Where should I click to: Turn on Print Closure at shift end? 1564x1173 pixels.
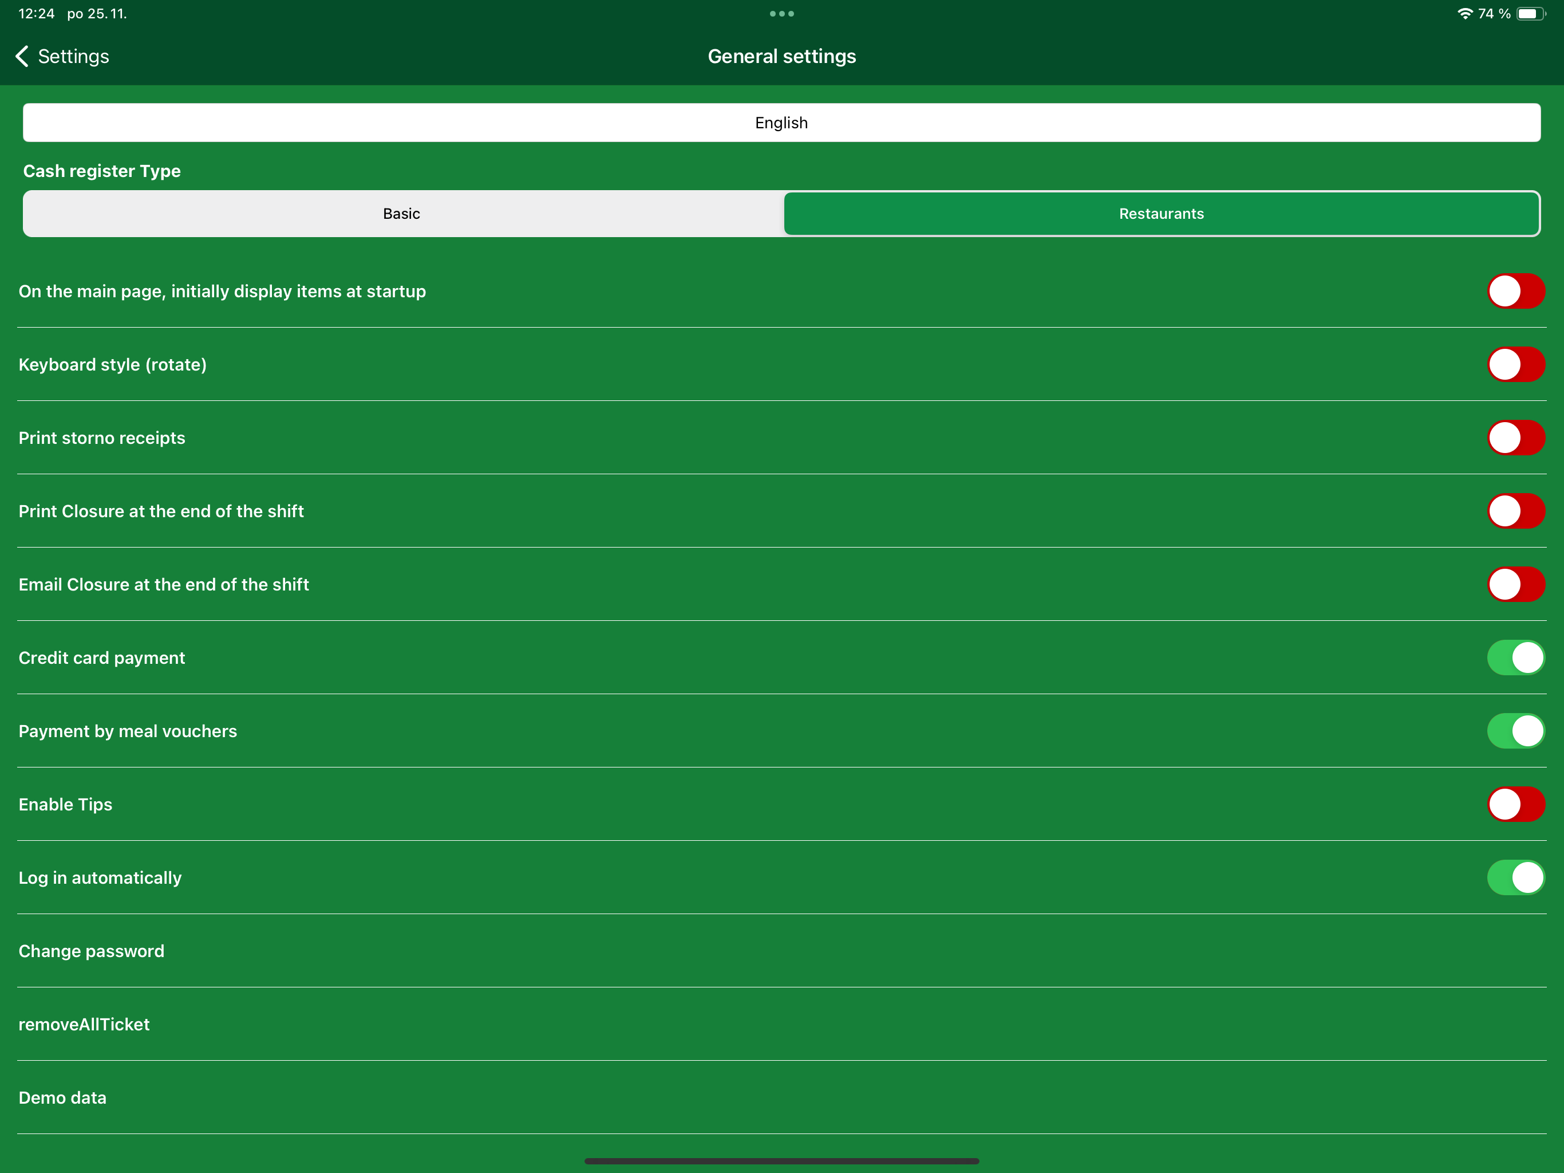pyautogui.click(x=1516, y=511)
